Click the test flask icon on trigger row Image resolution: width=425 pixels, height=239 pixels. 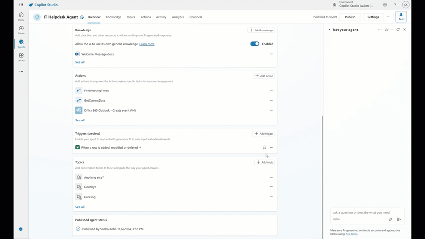coord(264,147)
